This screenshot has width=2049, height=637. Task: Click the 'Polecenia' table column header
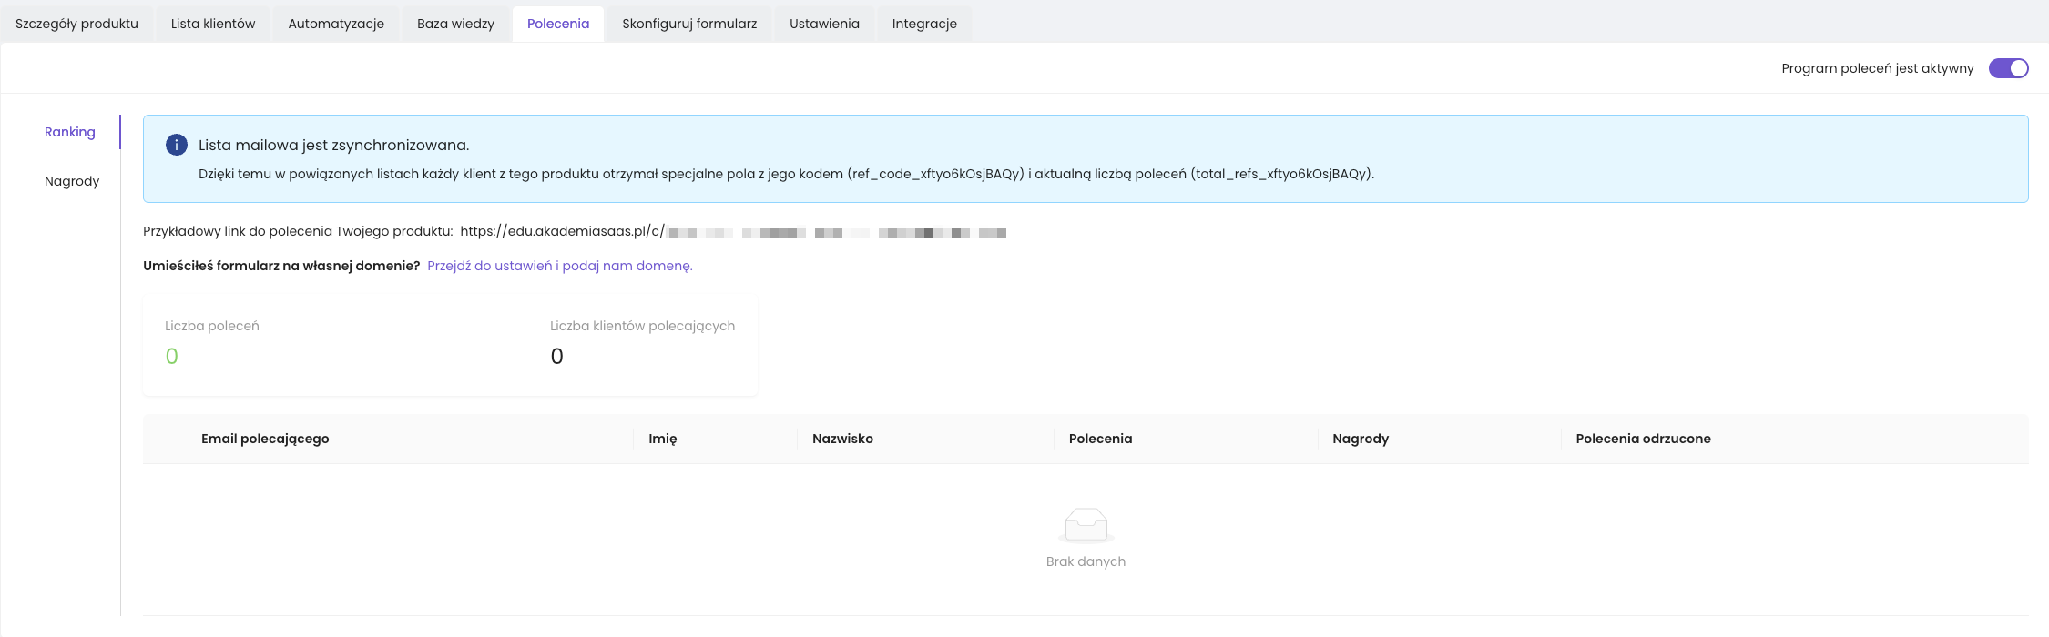tap(1100, 439)
